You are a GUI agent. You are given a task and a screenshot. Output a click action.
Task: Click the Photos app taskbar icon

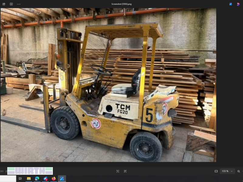tap(62, 179)
